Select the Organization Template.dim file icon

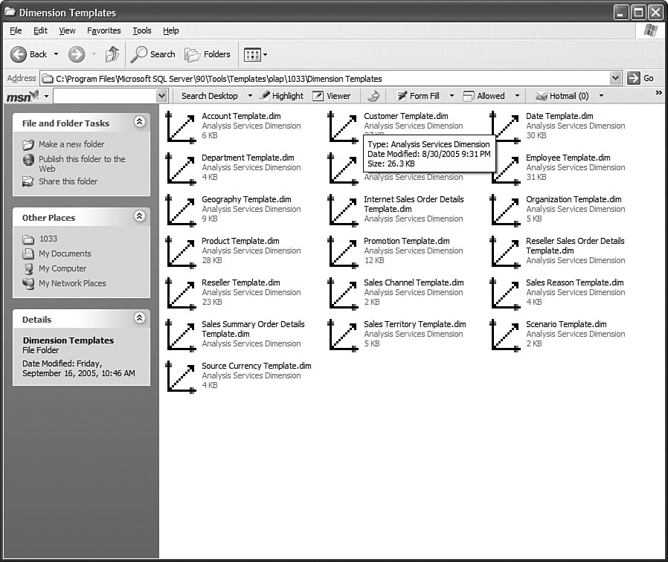point(505,210)
